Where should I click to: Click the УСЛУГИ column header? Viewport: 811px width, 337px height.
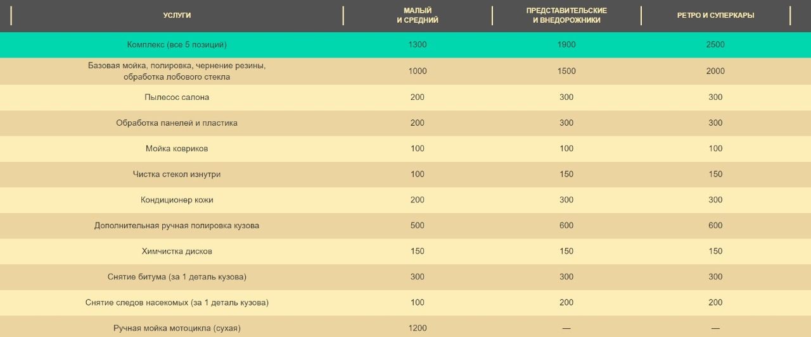click(x=177, y=15)
